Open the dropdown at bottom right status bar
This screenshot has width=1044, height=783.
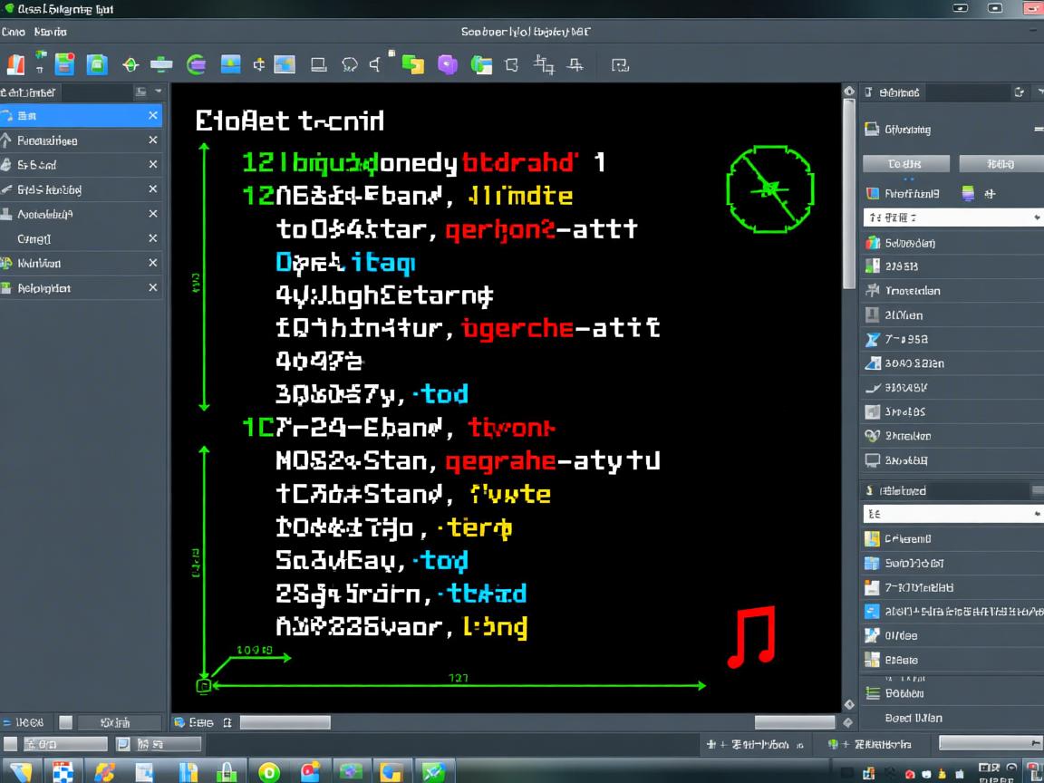click(990, 743)
